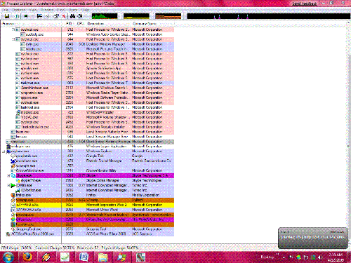
Task: Click the volume speaker tray icon
Action: (x=321, y=257)
